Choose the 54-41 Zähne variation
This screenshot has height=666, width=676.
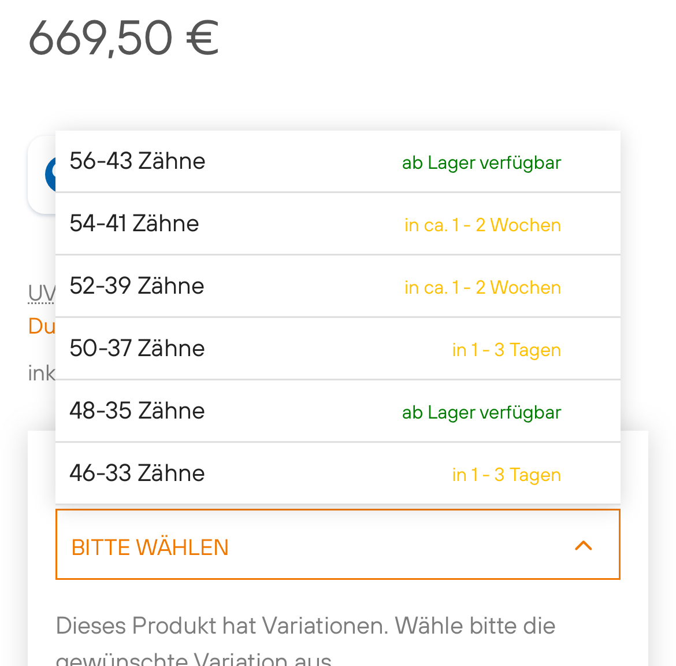(x=134, y=224)
